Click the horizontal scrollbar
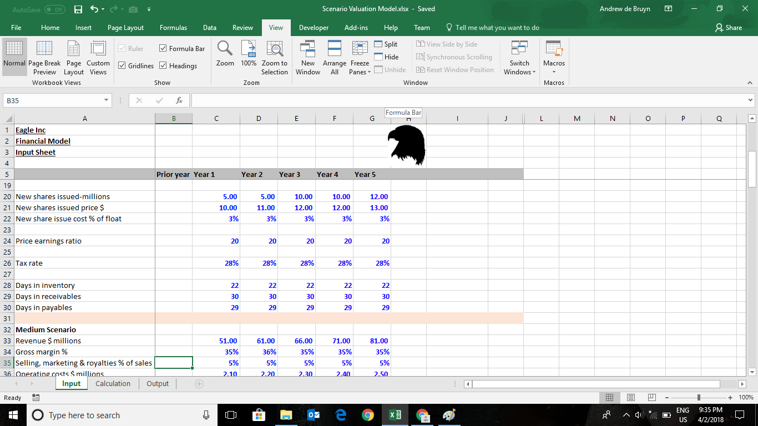 tap(596, 384)
